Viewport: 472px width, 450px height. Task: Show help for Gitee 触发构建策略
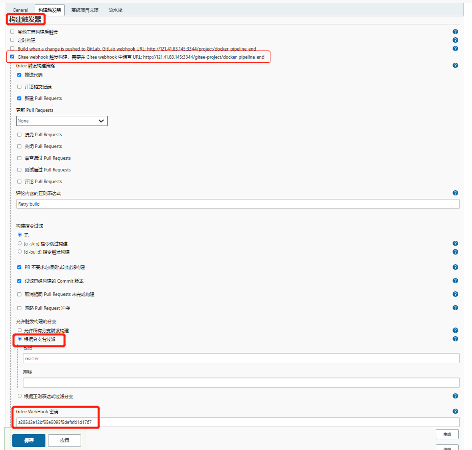pos(455,65)
